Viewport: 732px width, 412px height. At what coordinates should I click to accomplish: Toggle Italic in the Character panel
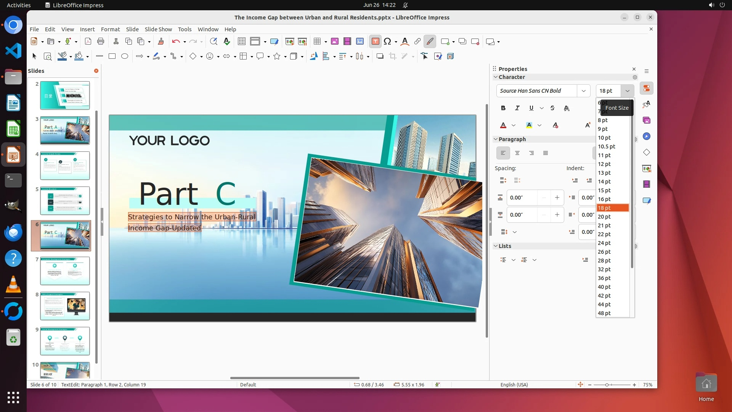click(x=517, y=108)
